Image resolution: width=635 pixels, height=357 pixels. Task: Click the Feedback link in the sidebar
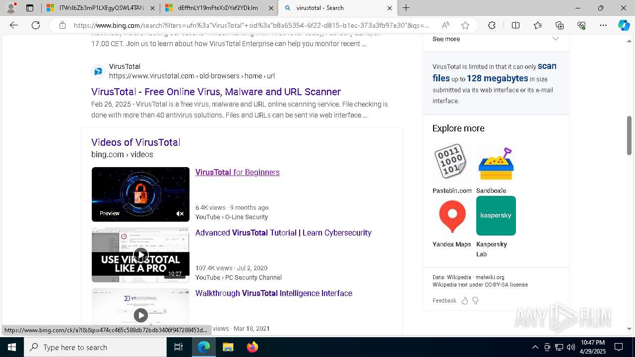(x=444, y=300)
